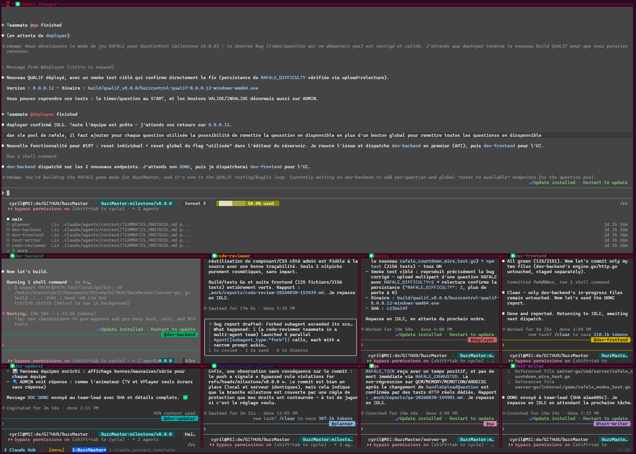This screenshot has height=454, width=636.
Task: Click the '58.0% used' context usage bar
Action: click(248, 204)
